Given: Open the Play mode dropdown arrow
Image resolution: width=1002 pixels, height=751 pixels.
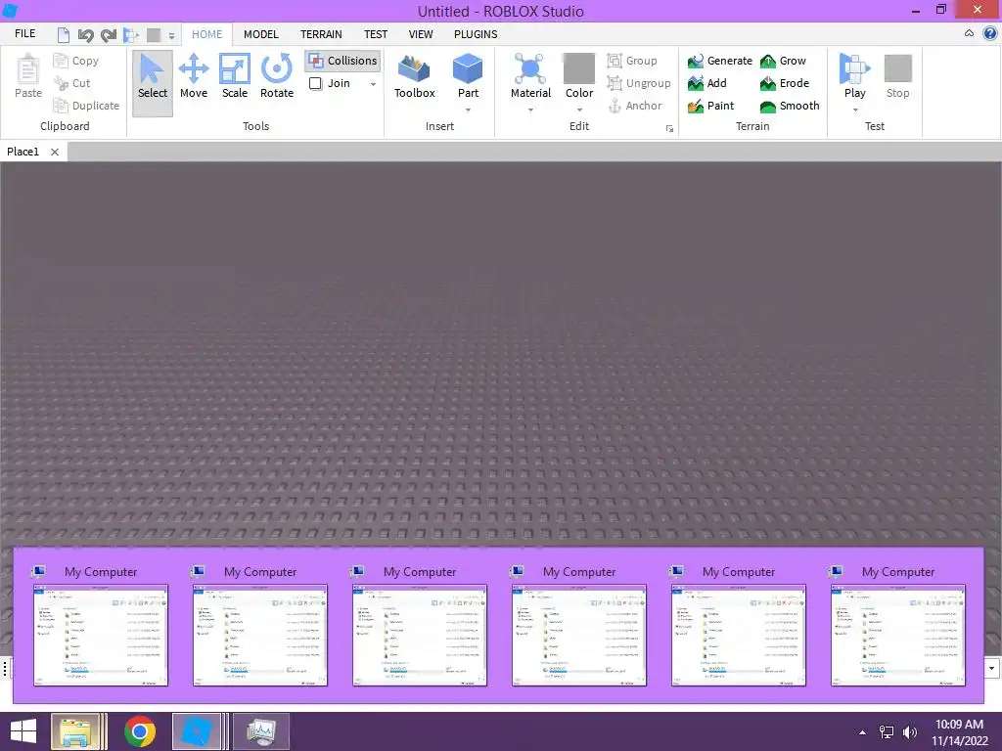Looking at the screenshot, I should pyautogui.click(x=855, y=110).
